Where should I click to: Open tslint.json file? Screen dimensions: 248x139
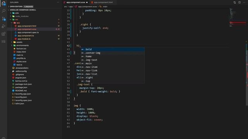[x=19, y=103]
